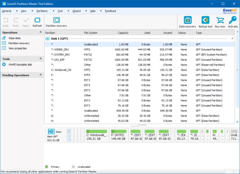Click View properties in the sidebar
Image resolution: width=240 pixels, height=174 pixels.
(17, 48)
